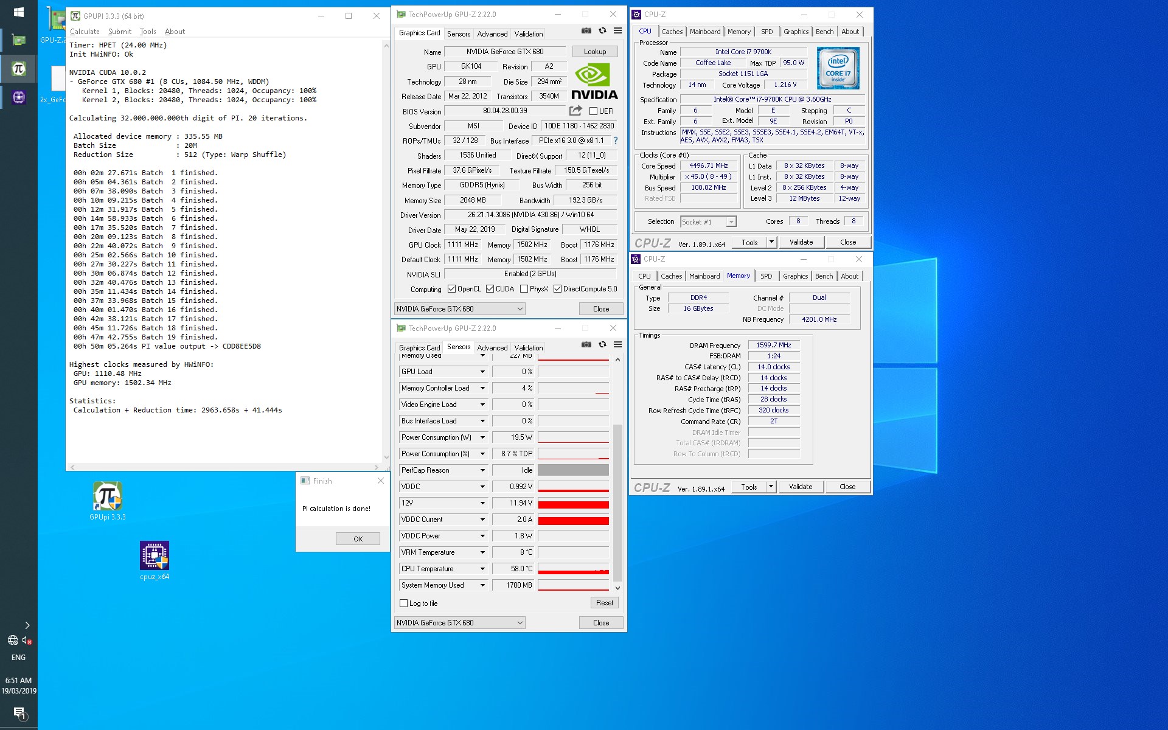Open GPU selector dropdown in upper GPU-Z window
This screenshot has height=730, width=1168.
459,309
